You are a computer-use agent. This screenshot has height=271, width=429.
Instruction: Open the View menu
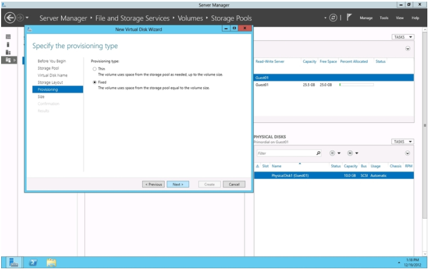pos(399,18)
